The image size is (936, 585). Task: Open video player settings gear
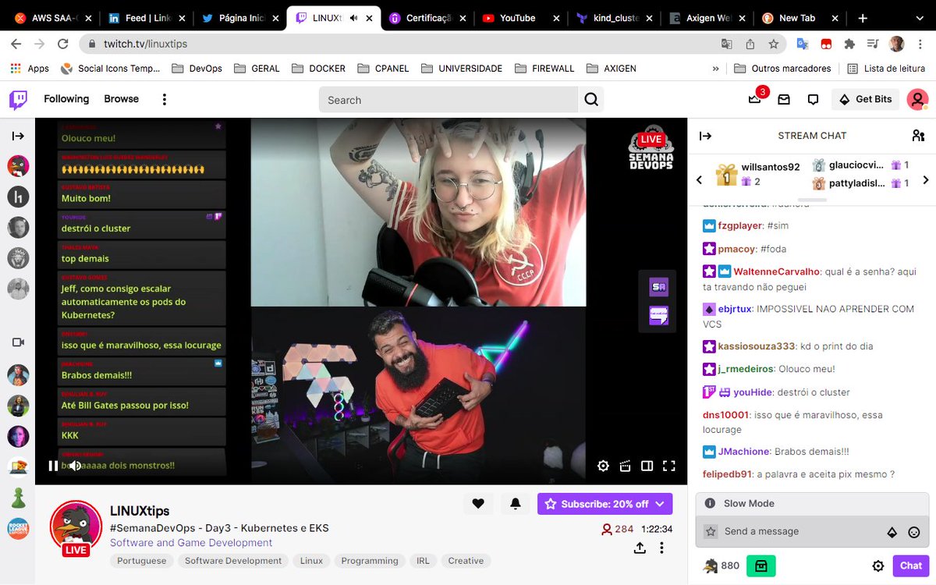603,466
